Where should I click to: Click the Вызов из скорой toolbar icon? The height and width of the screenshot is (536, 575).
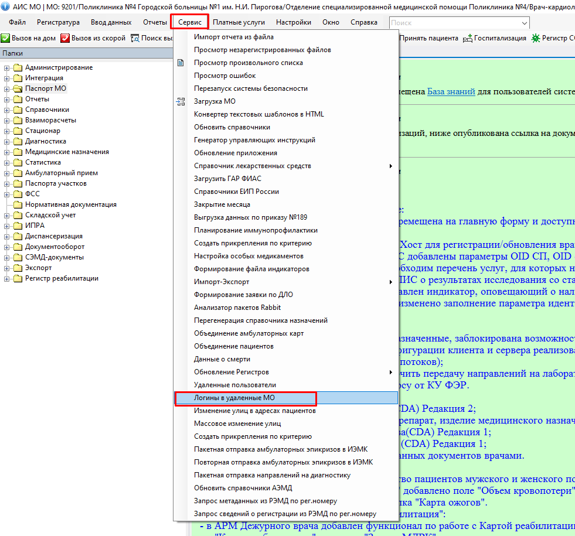[x=65, y=38]
